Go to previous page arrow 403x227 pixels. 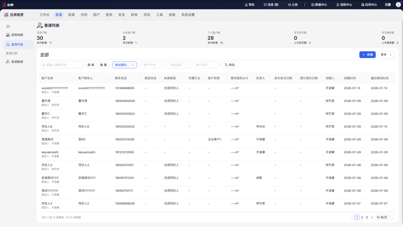point(352,217)
